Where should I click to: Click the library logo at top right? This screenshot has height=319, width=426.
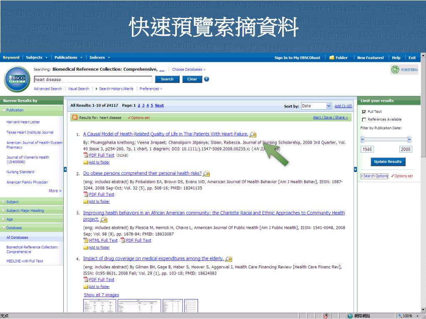(404, 70)
